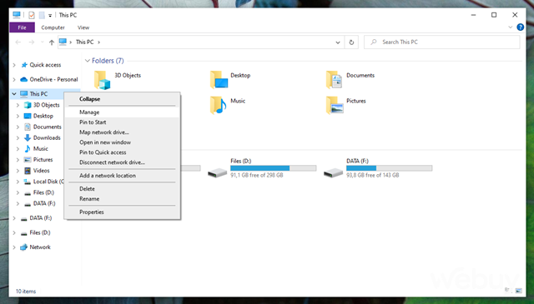Select the DATA (F:) drive icon in main pane
The image size is (534, 304).
333,172
